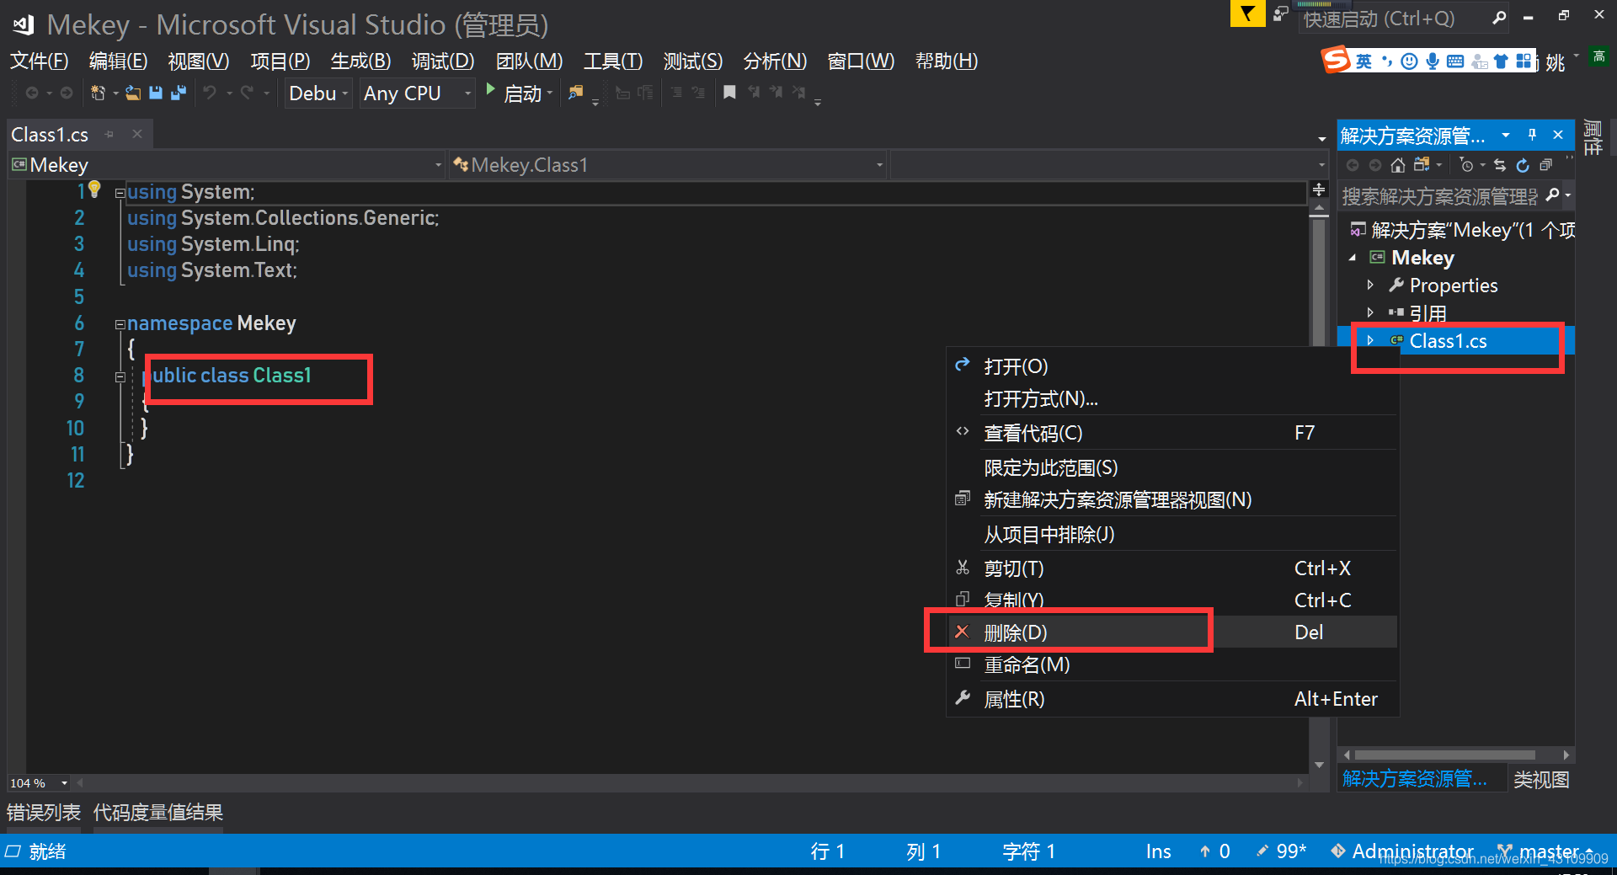Screen dimensions: 1617x875
Task: Save the current file with the disk icon
Action: coord(156,93)
